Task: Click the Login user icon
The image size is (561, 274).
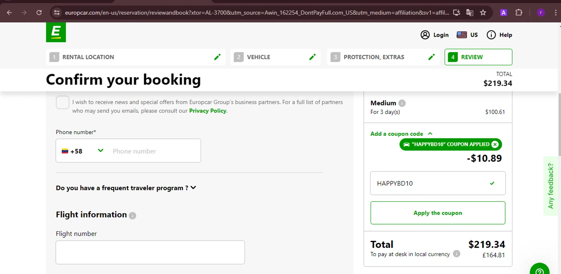Action: pos(425,35)
